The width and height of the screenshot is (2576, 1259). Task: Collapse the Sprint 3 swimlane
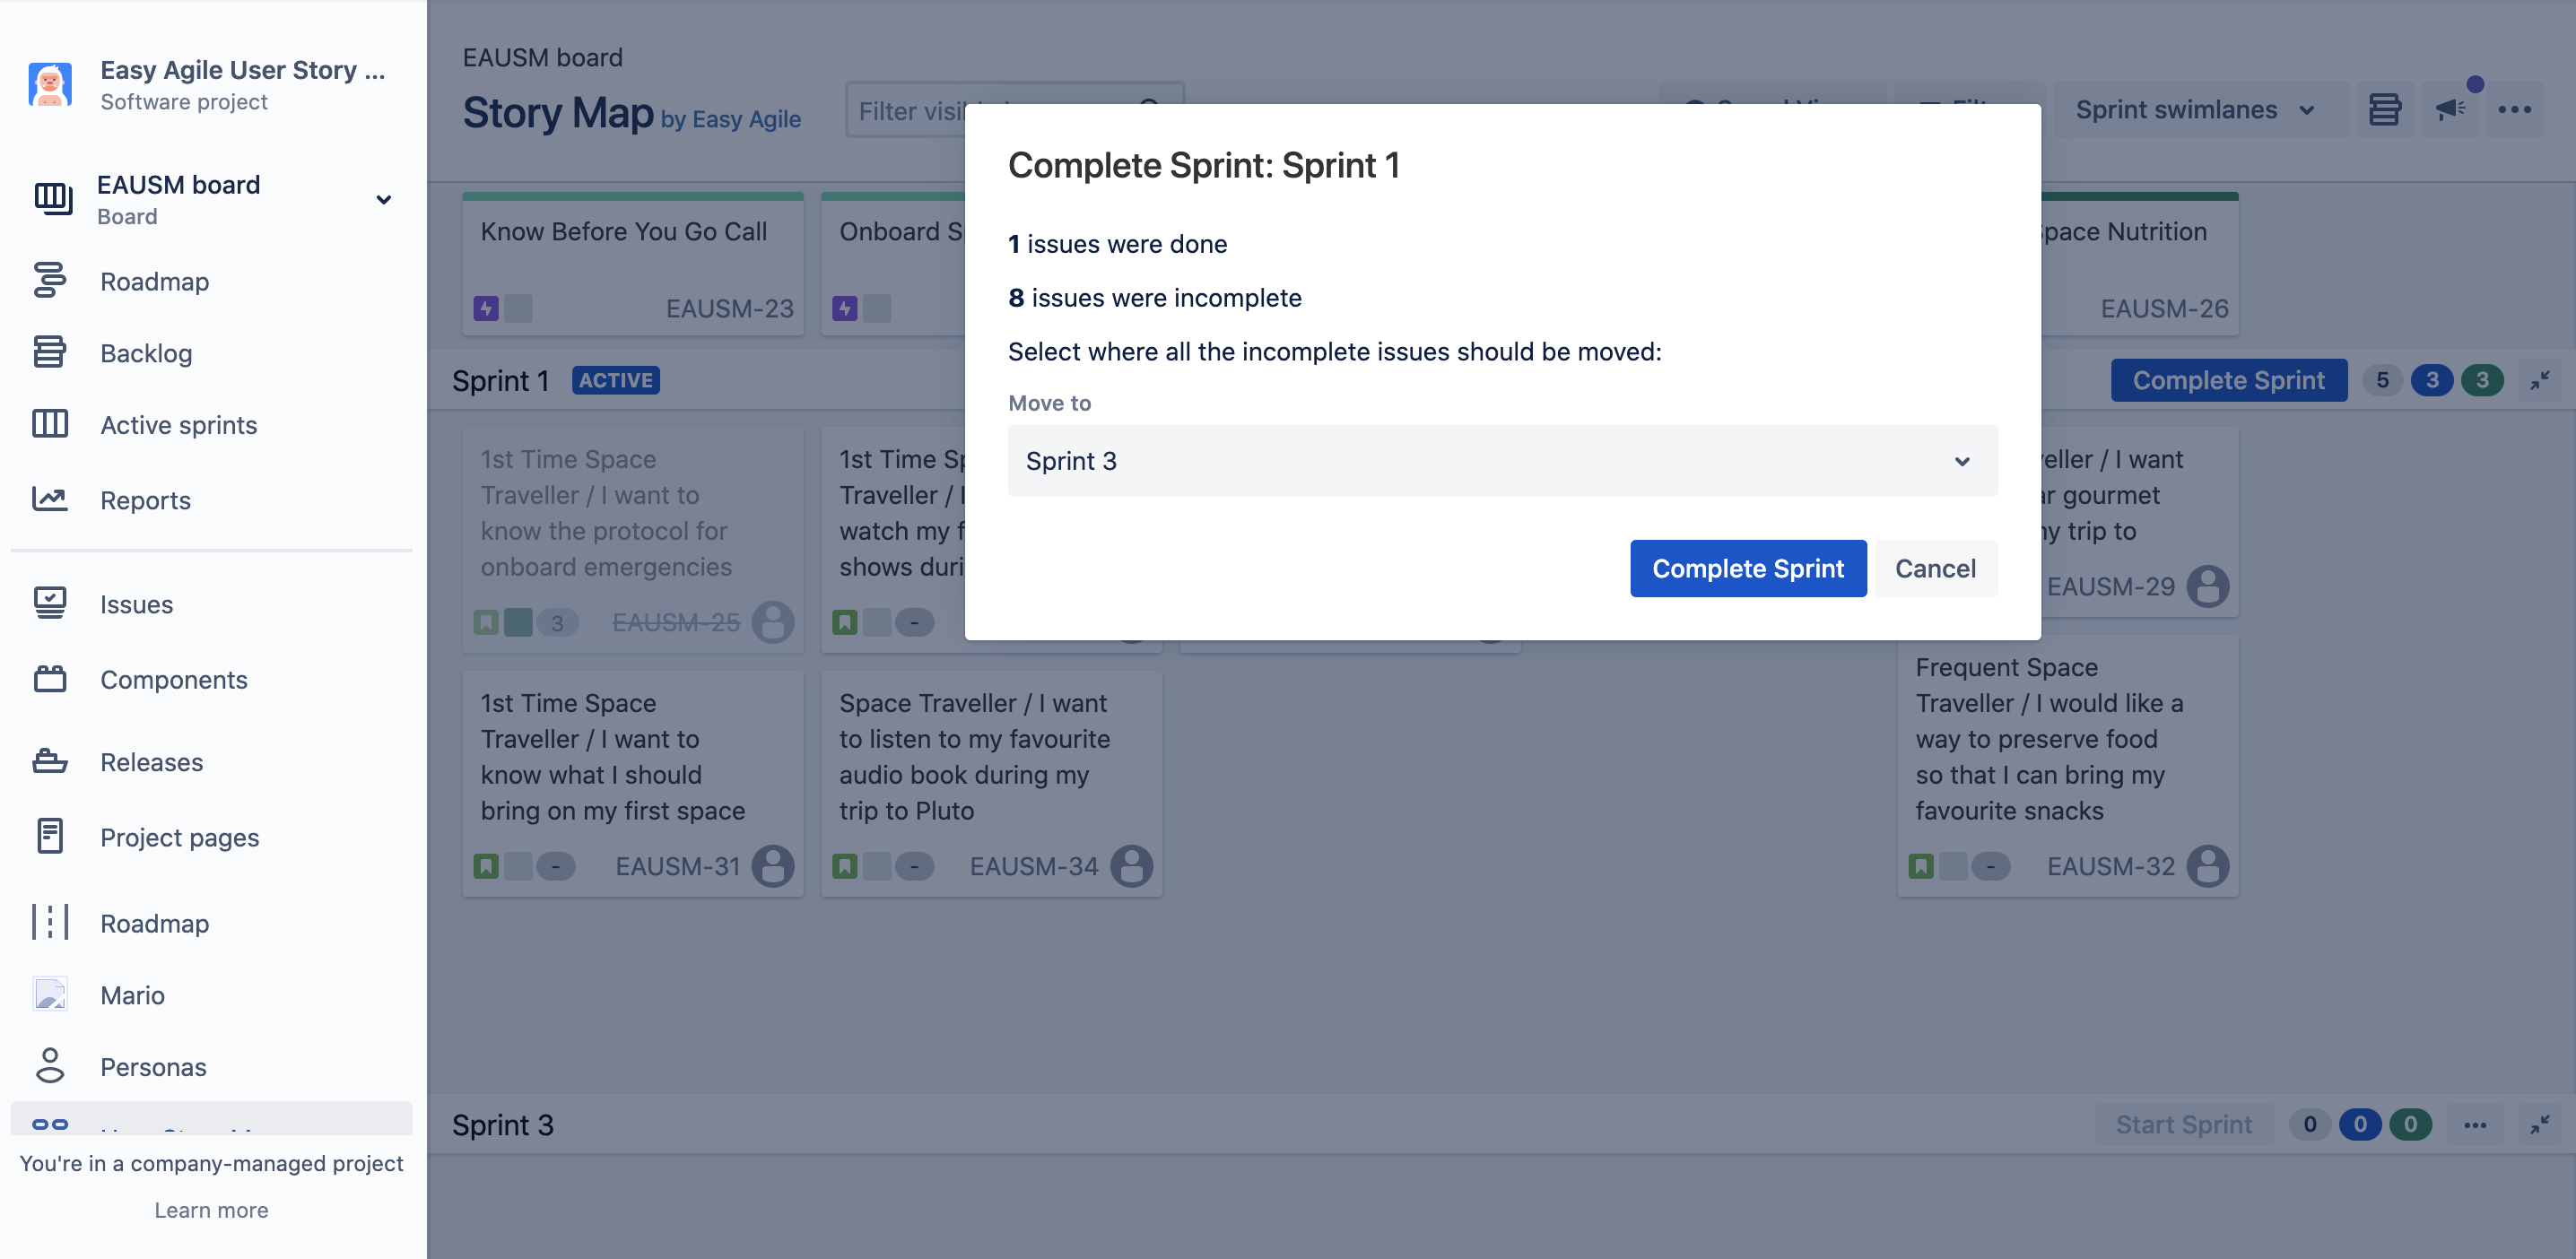2539,1125
